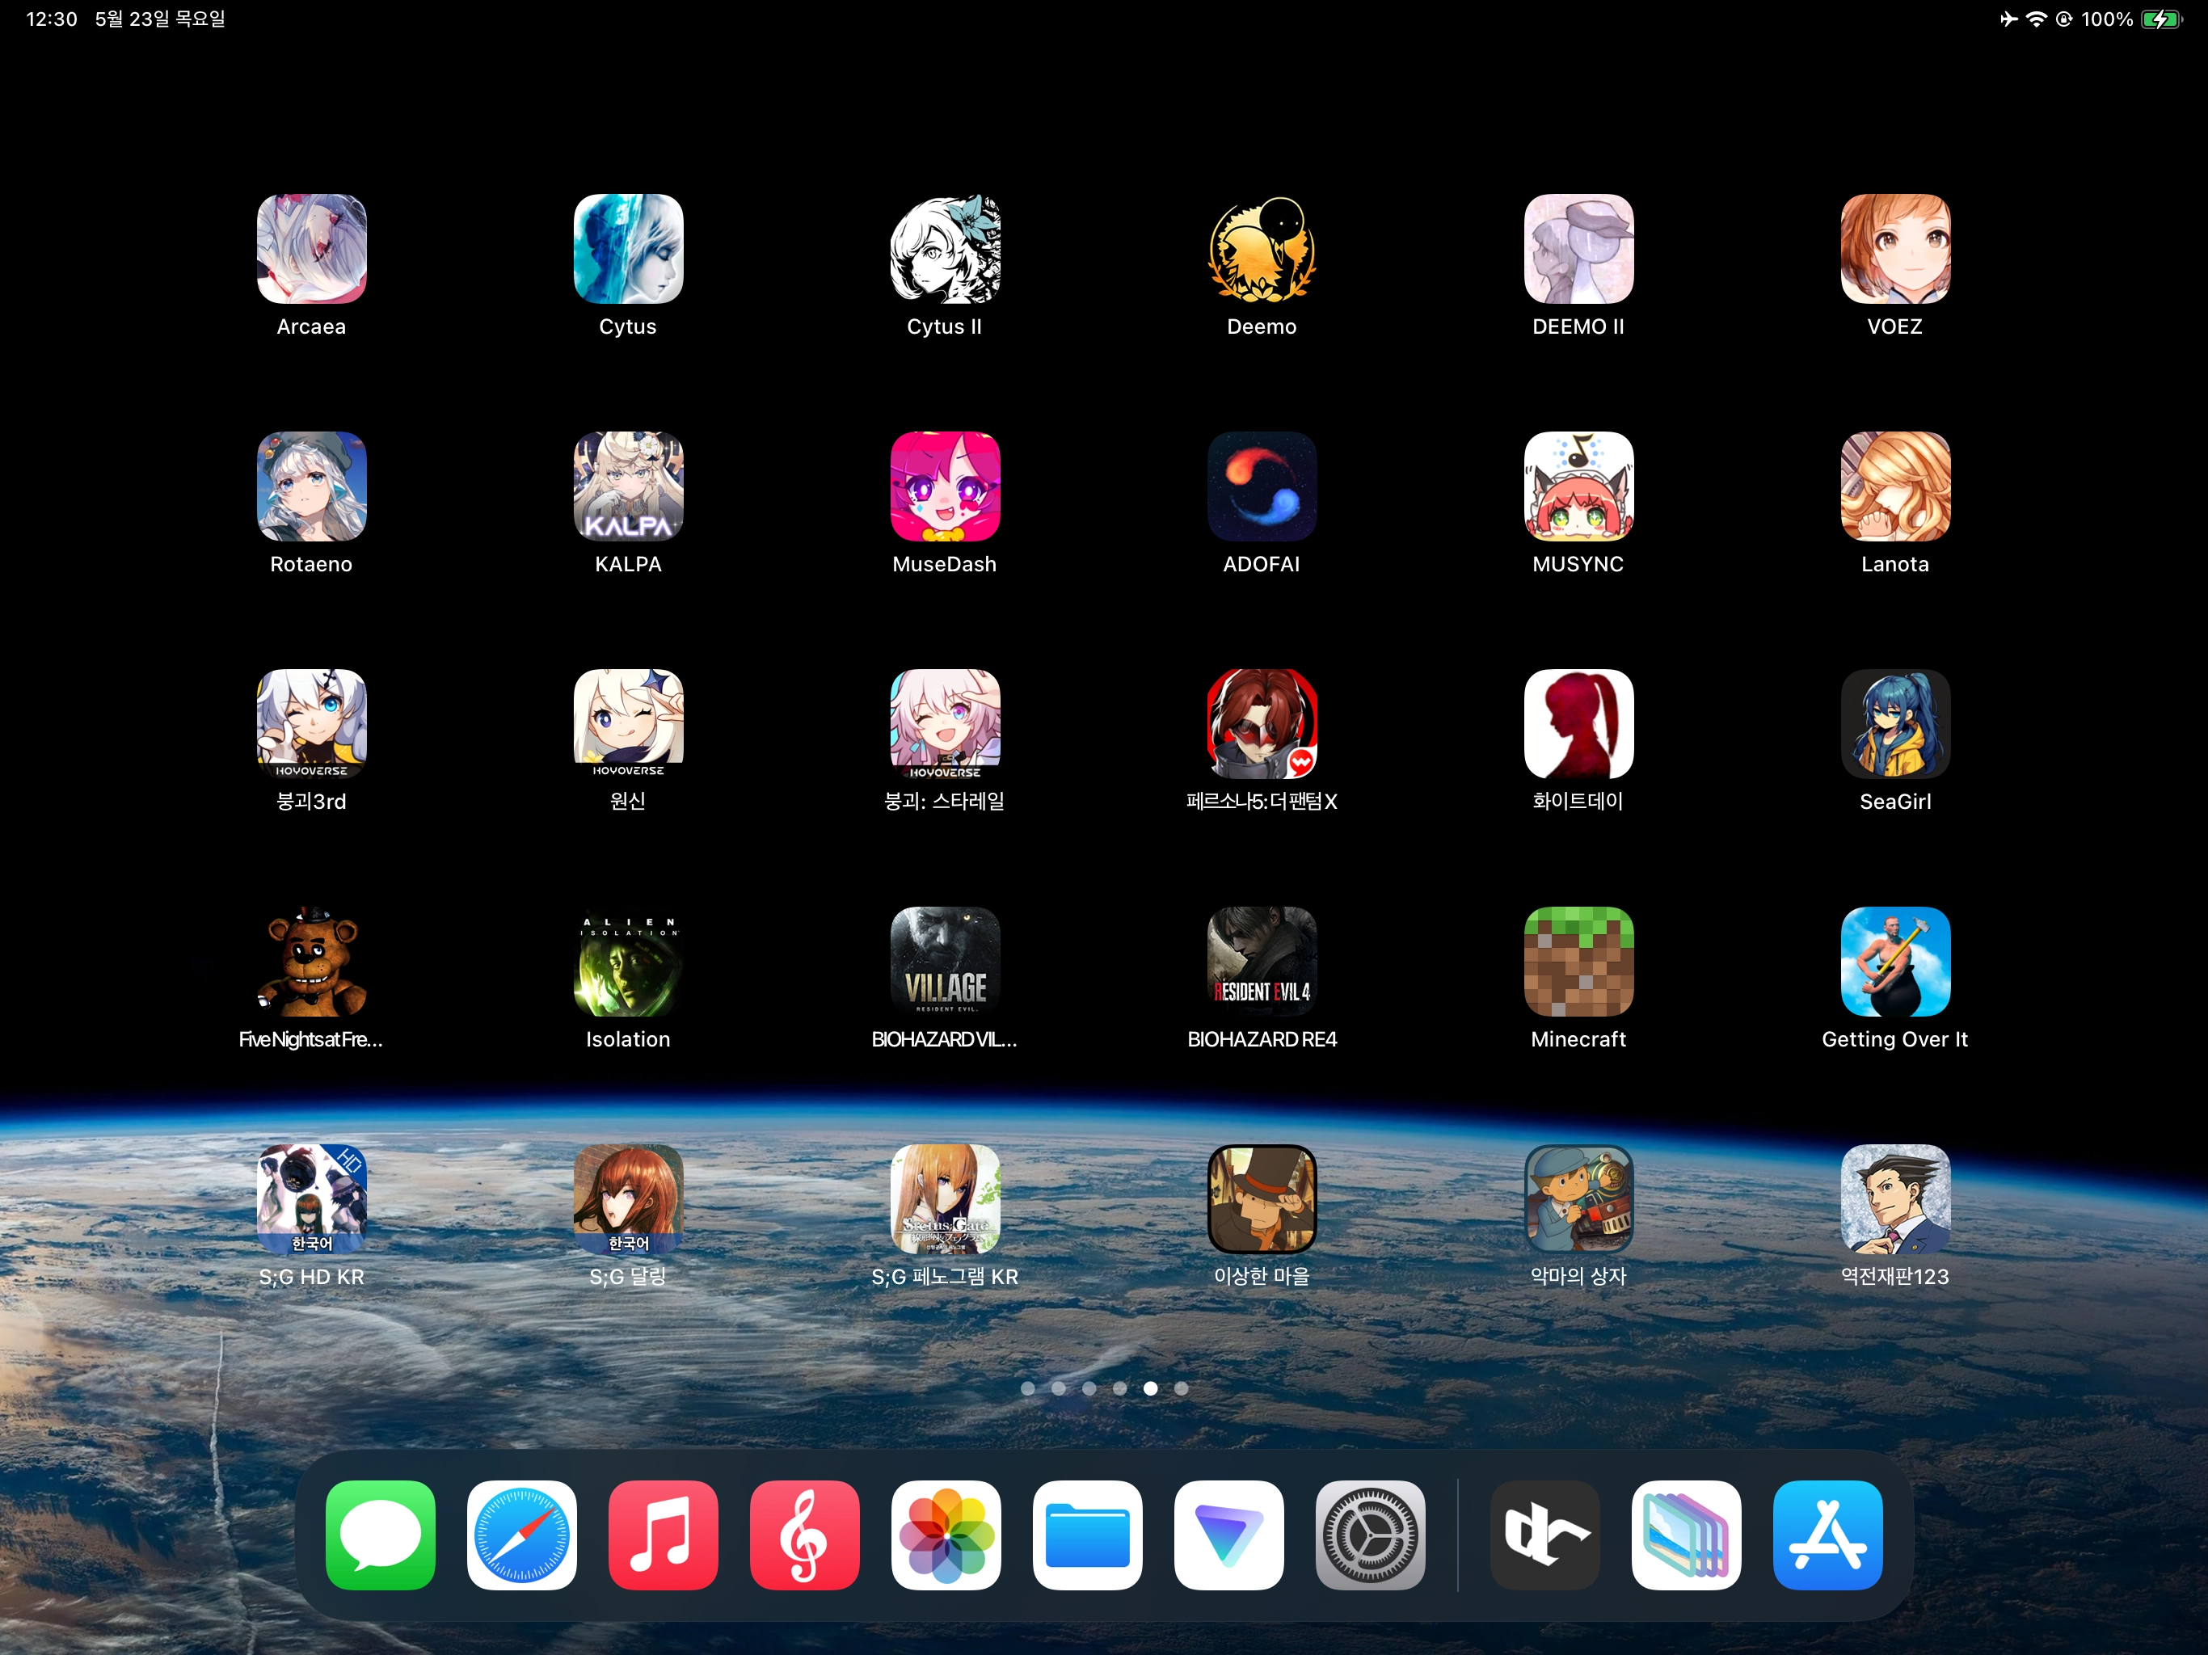
Task: Open the Proton VPN app in the dock
Action: [x=1228, y=1535]
